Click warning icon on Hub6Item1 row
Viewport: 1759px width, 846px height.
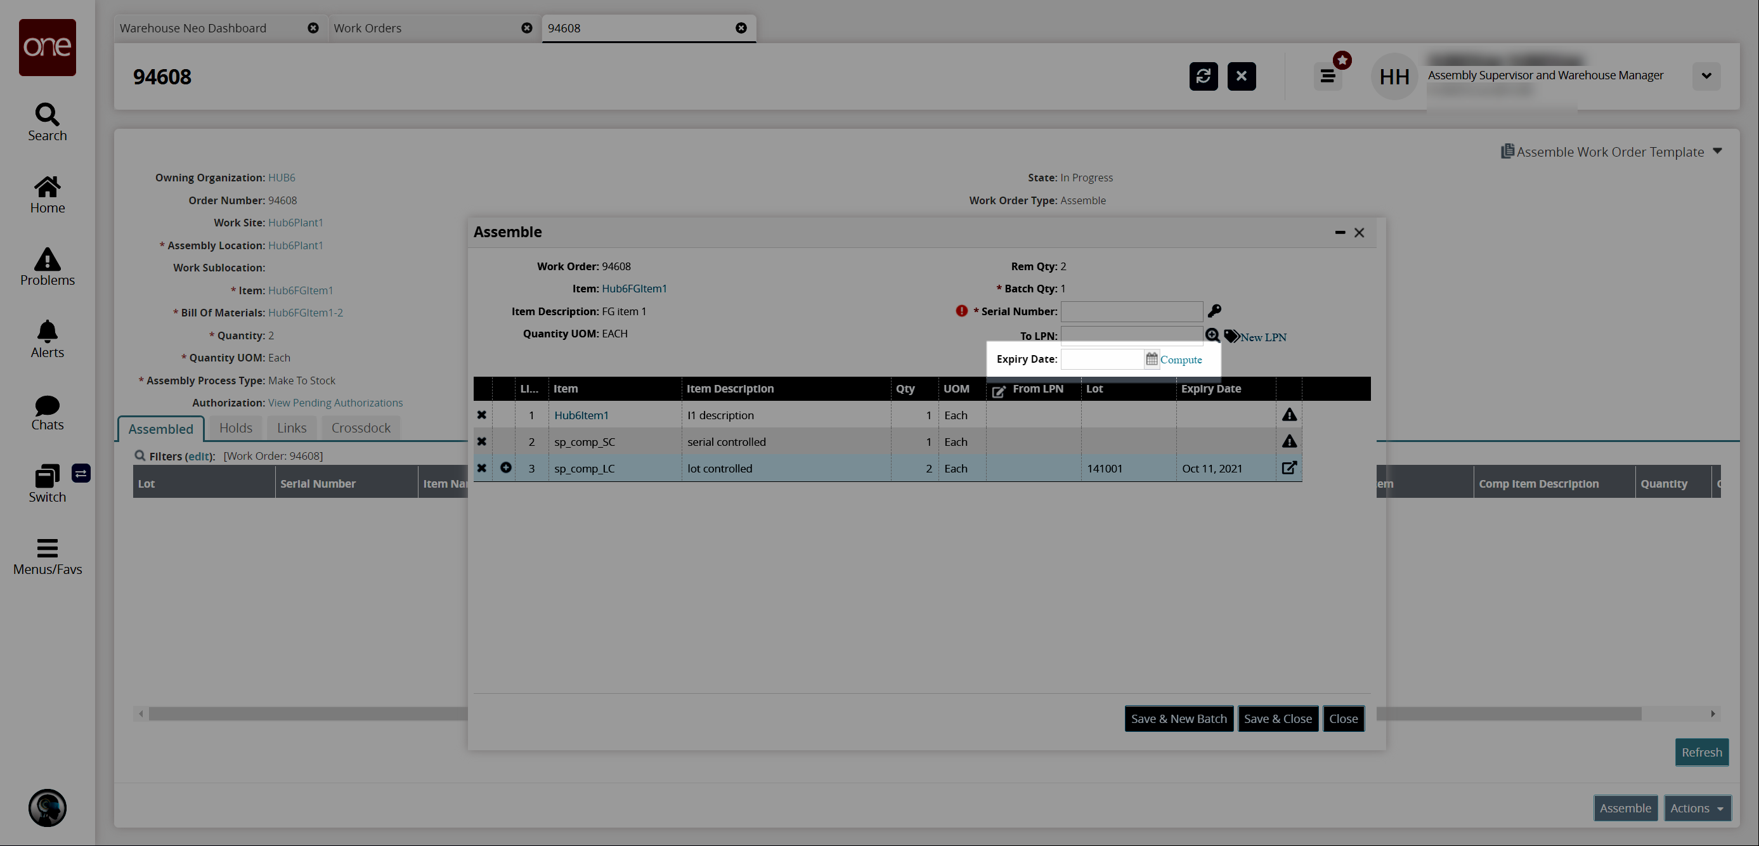(x=1288, y=415)
